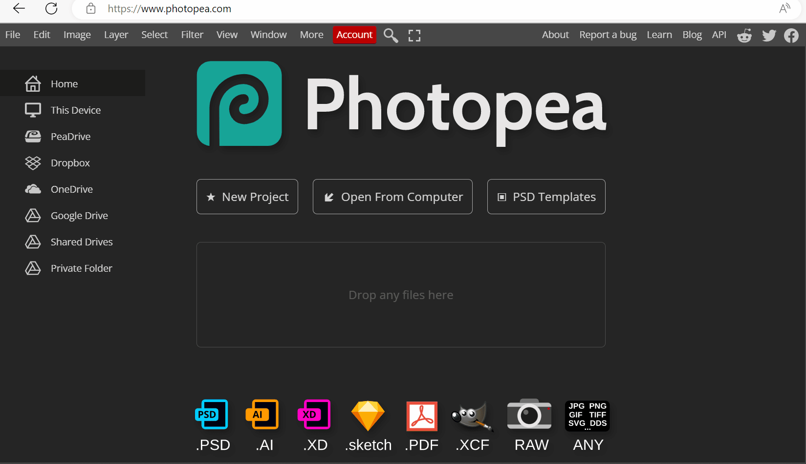The image size is (806, 464).
Task: Open the Window menu
Action: (268, 35)
